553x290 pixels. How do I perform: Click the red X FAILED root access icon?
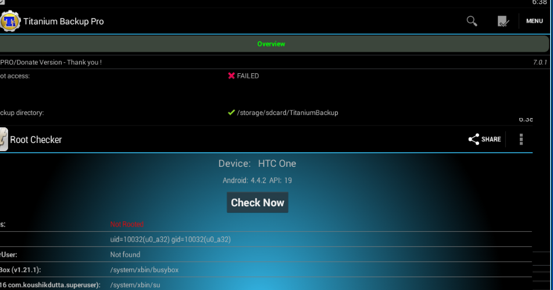pyautogui.click(x=231, y=76)
